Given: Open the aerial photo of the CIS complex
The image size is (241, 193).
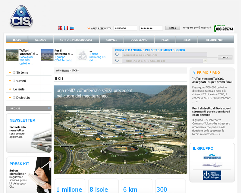Looking at the screenshot, I should tap(120, 130).
